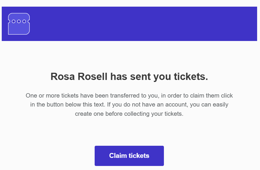260x170 pixels.
Task: Click the ticket logo icon in header
Action: [19, 24]
